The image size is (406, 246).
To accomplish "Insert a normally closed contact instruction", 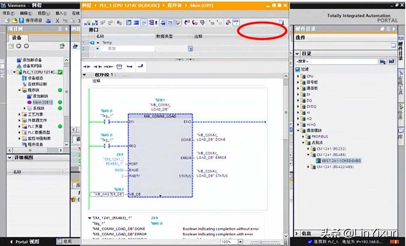I will (x=97, y=67).
